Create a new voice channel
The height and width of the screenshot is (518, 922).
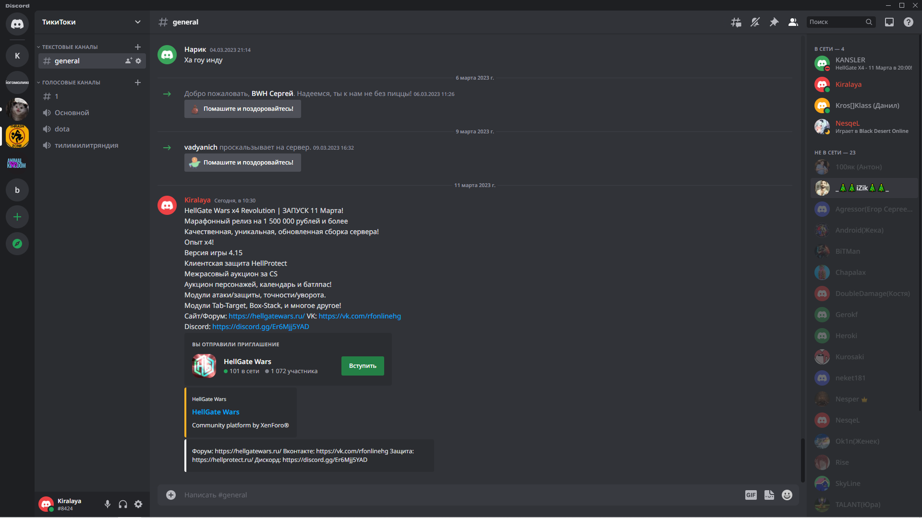[x=138, y=82]
